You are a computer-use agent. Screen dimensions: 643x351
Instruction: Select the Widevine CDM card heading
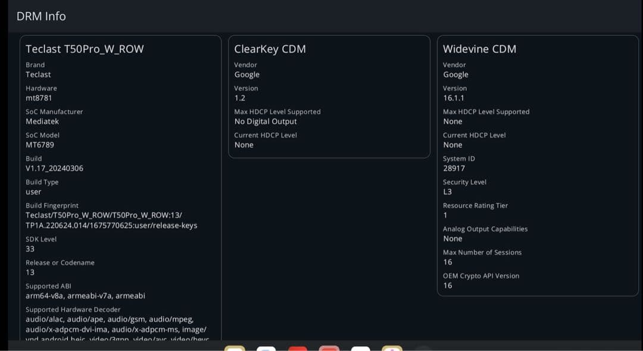[479, 49]
